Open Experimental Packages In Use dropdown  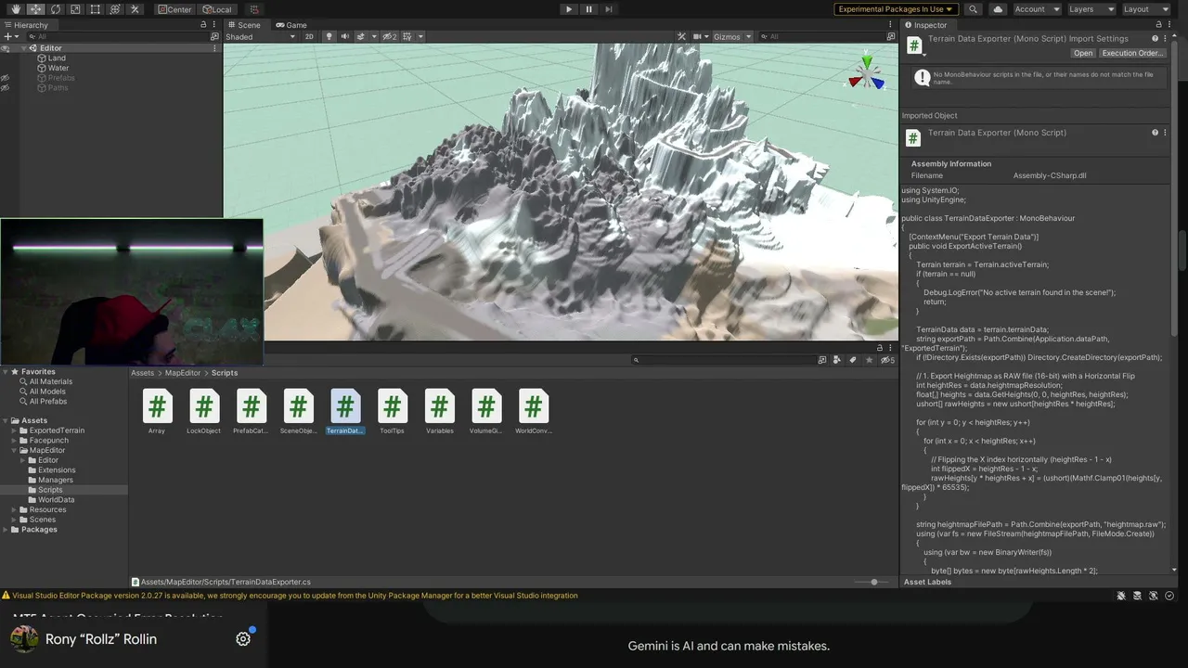click(x=895, y=9)
